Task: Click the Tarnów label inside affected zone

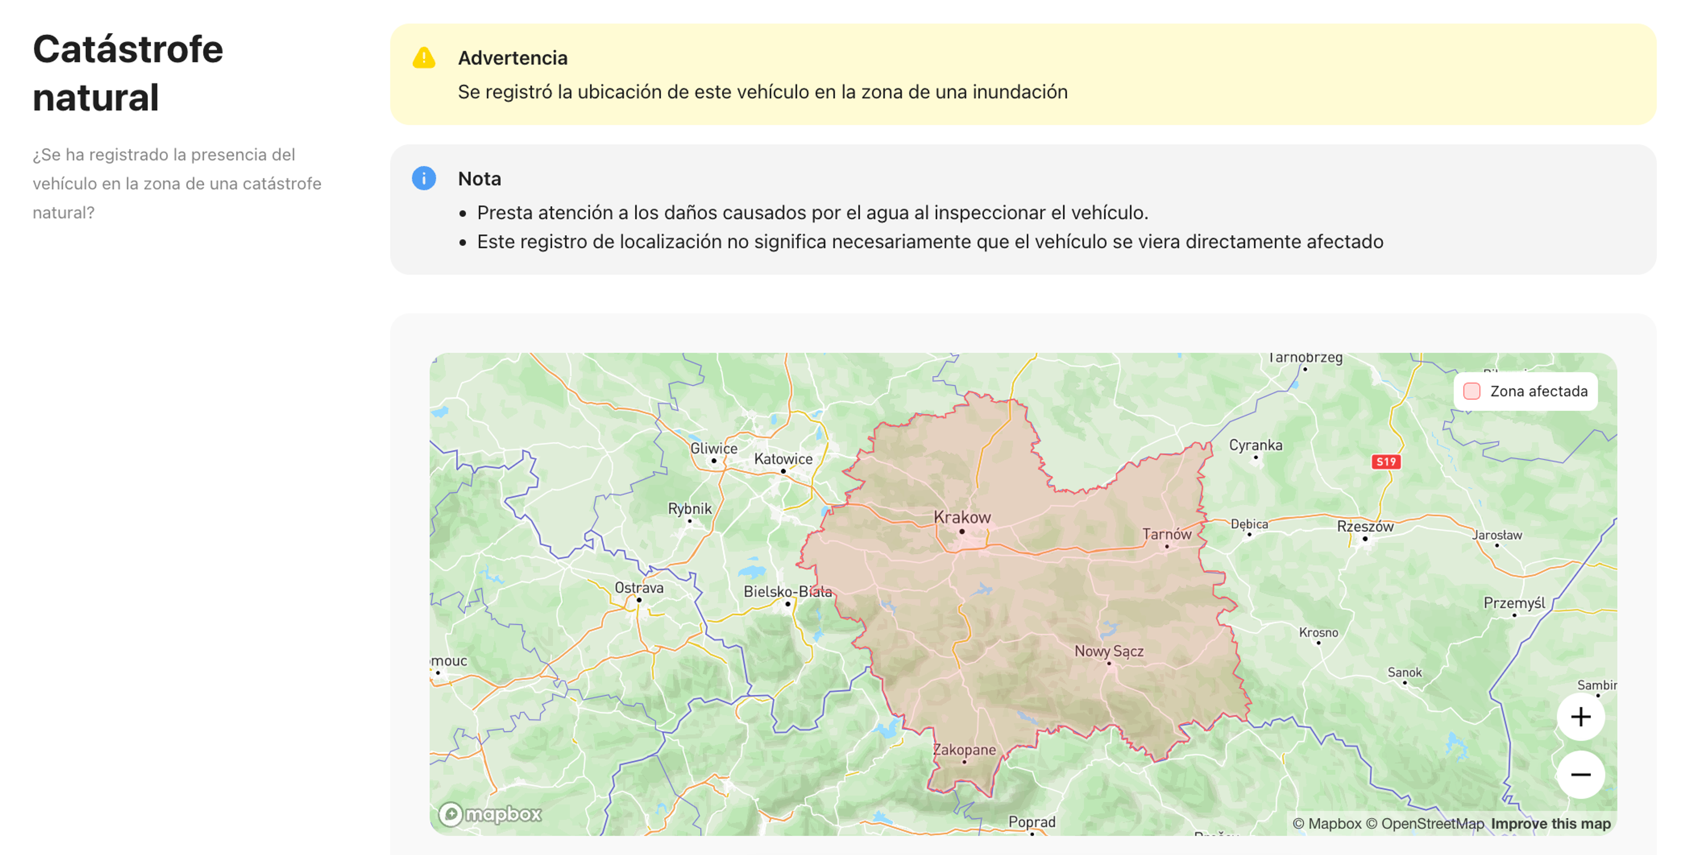Action: [x=1166, y=534]
